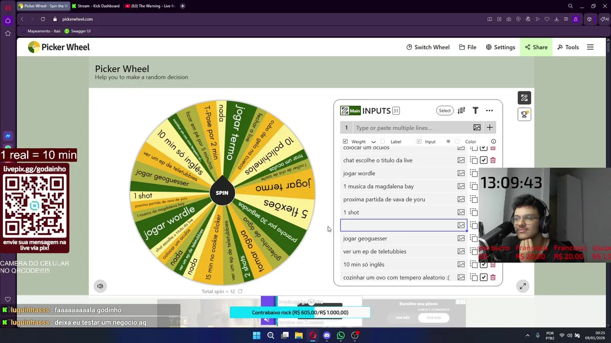The image size is (611, 343).
Task: Delete 'chat escolhe o titulo da live' input
Action: click(493, 160)
